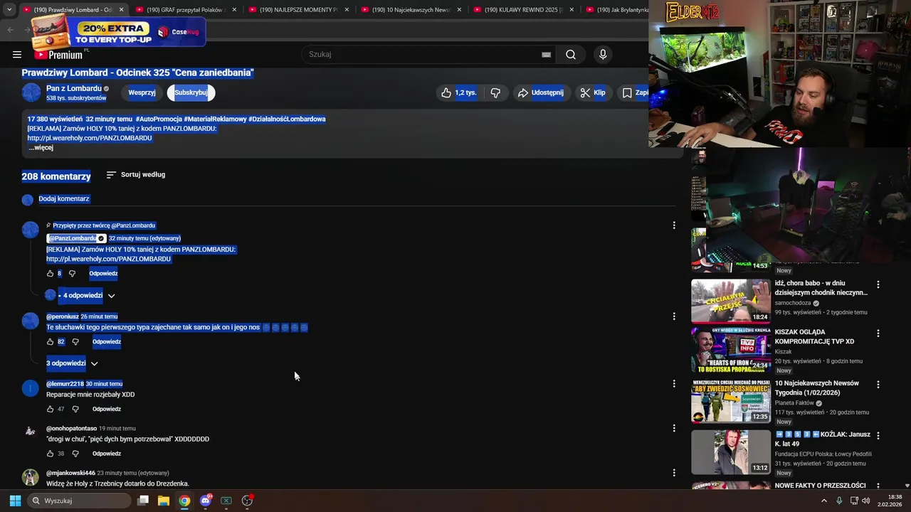
Task: Open options for KISZAK suggested video
Action: [x=878, y=333]
